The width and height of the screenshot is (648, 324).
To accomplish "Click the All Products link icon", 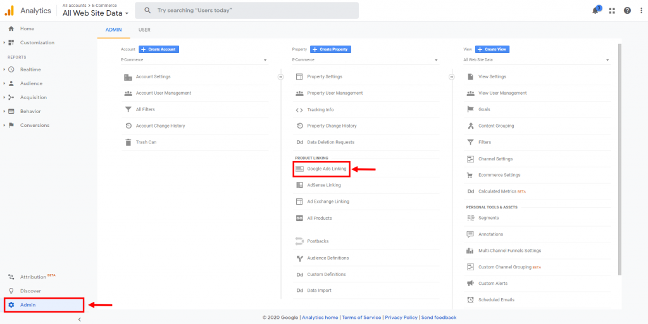I will 299,218.
